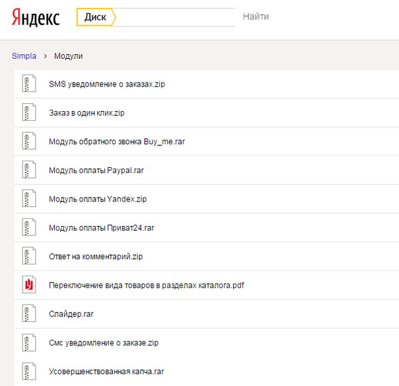Click archive icon for Модуль оплаты Yandex.zip

click(29, 198)
